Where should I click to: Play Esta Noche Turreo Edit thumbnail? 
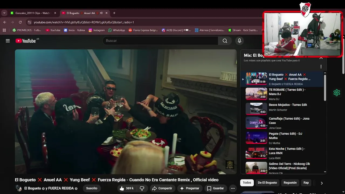coord(256,153)
